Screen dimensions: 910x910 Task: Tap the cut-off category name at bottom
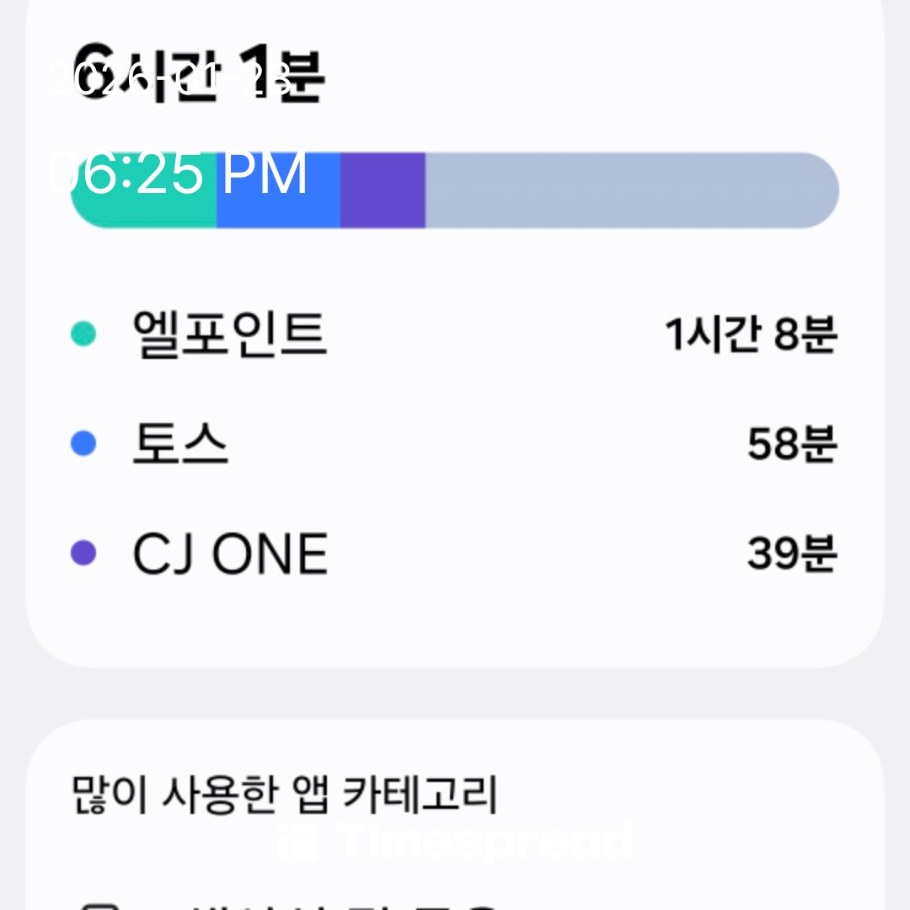tap(337, 905)
